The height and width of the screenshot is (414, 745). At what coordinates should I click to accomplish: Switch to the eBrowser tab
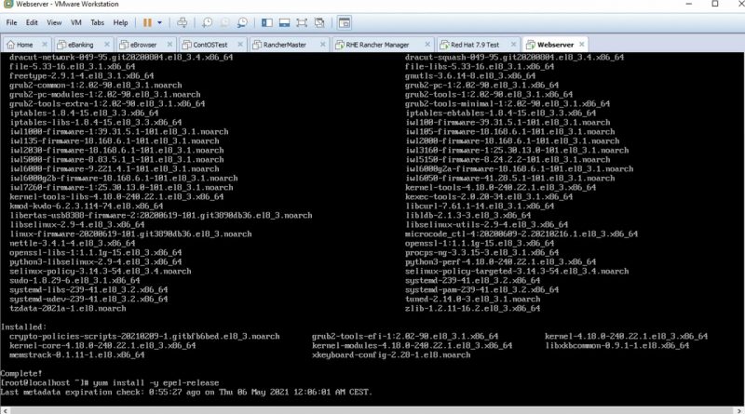point(143,45)
